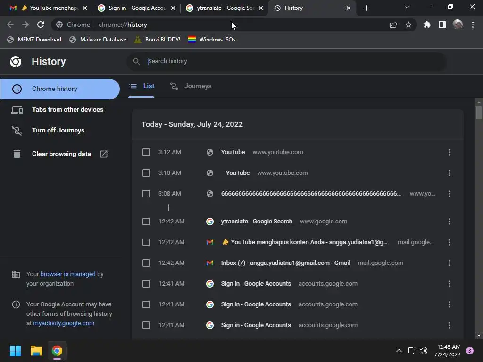Open the 666666 history entry link

tap(311, 194)
